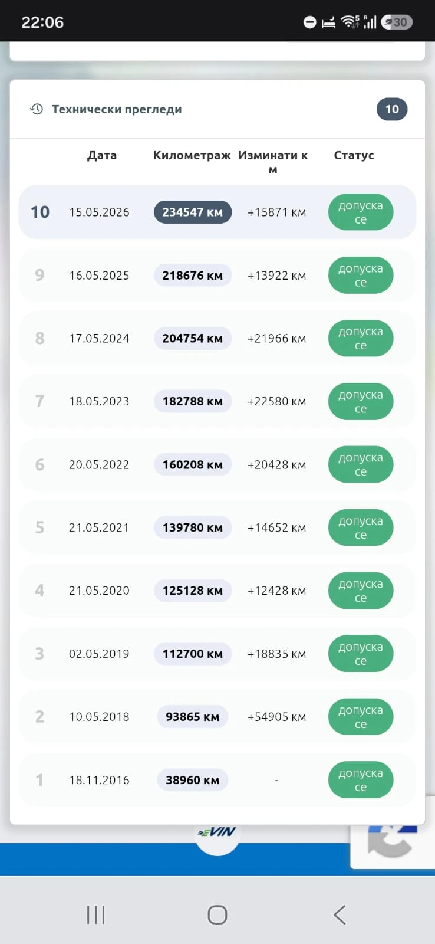Viewport: 435px width, 944px height.
Task: Tap the Статус column header
Action: 354,155
